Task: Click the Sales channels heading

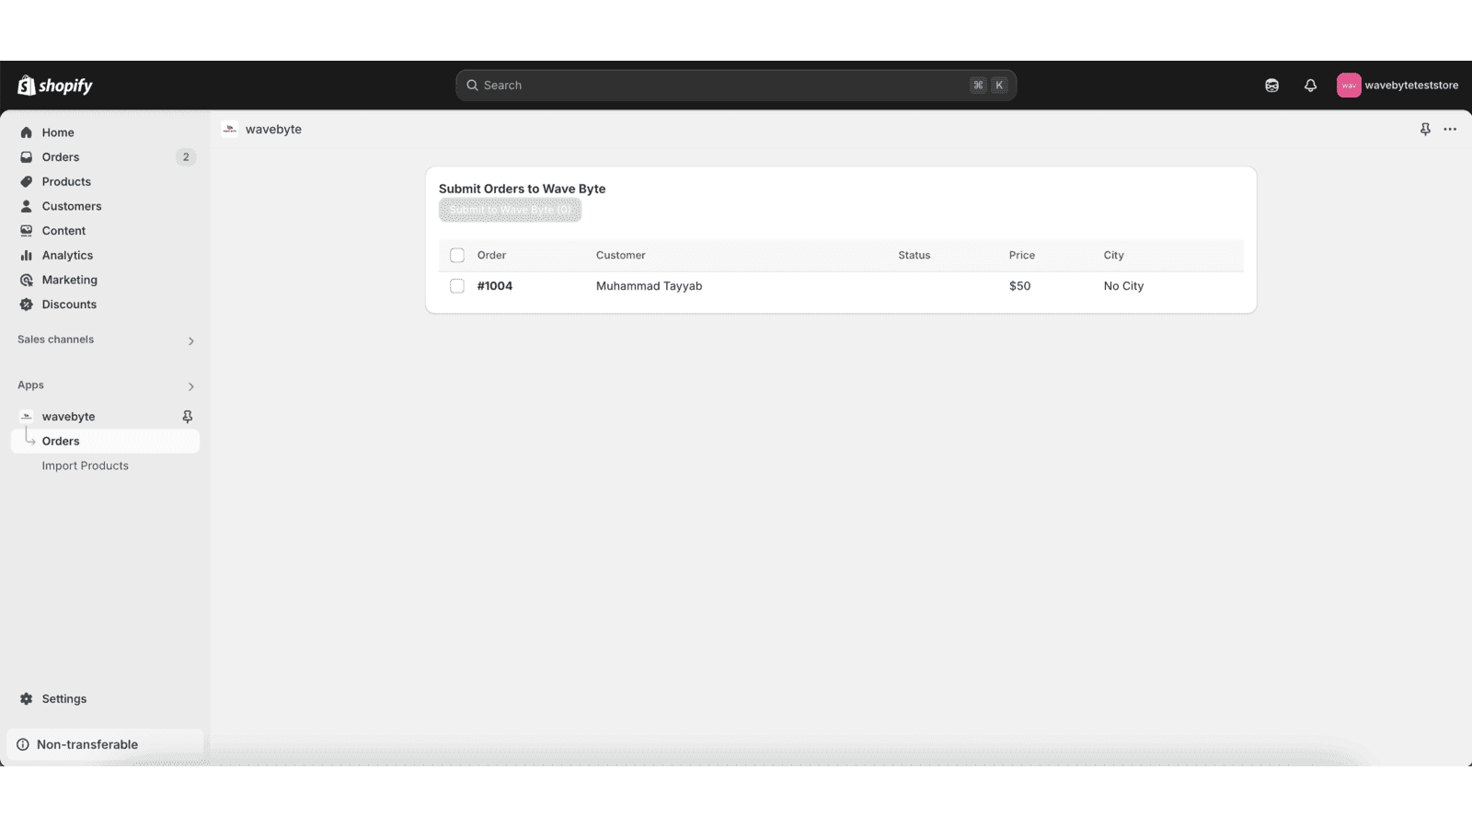Action: point(55,339)
